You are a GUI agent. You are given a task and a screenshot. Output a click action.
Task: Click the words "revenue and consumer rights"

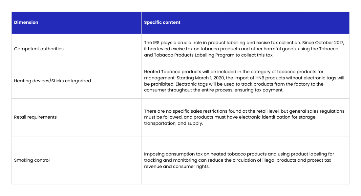tap(177, 167)
